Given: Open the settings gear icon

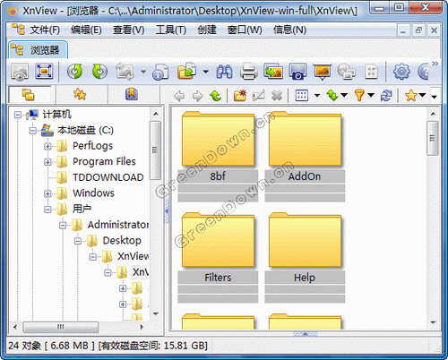Looking at the screenshot, I should tap(401, 72).
